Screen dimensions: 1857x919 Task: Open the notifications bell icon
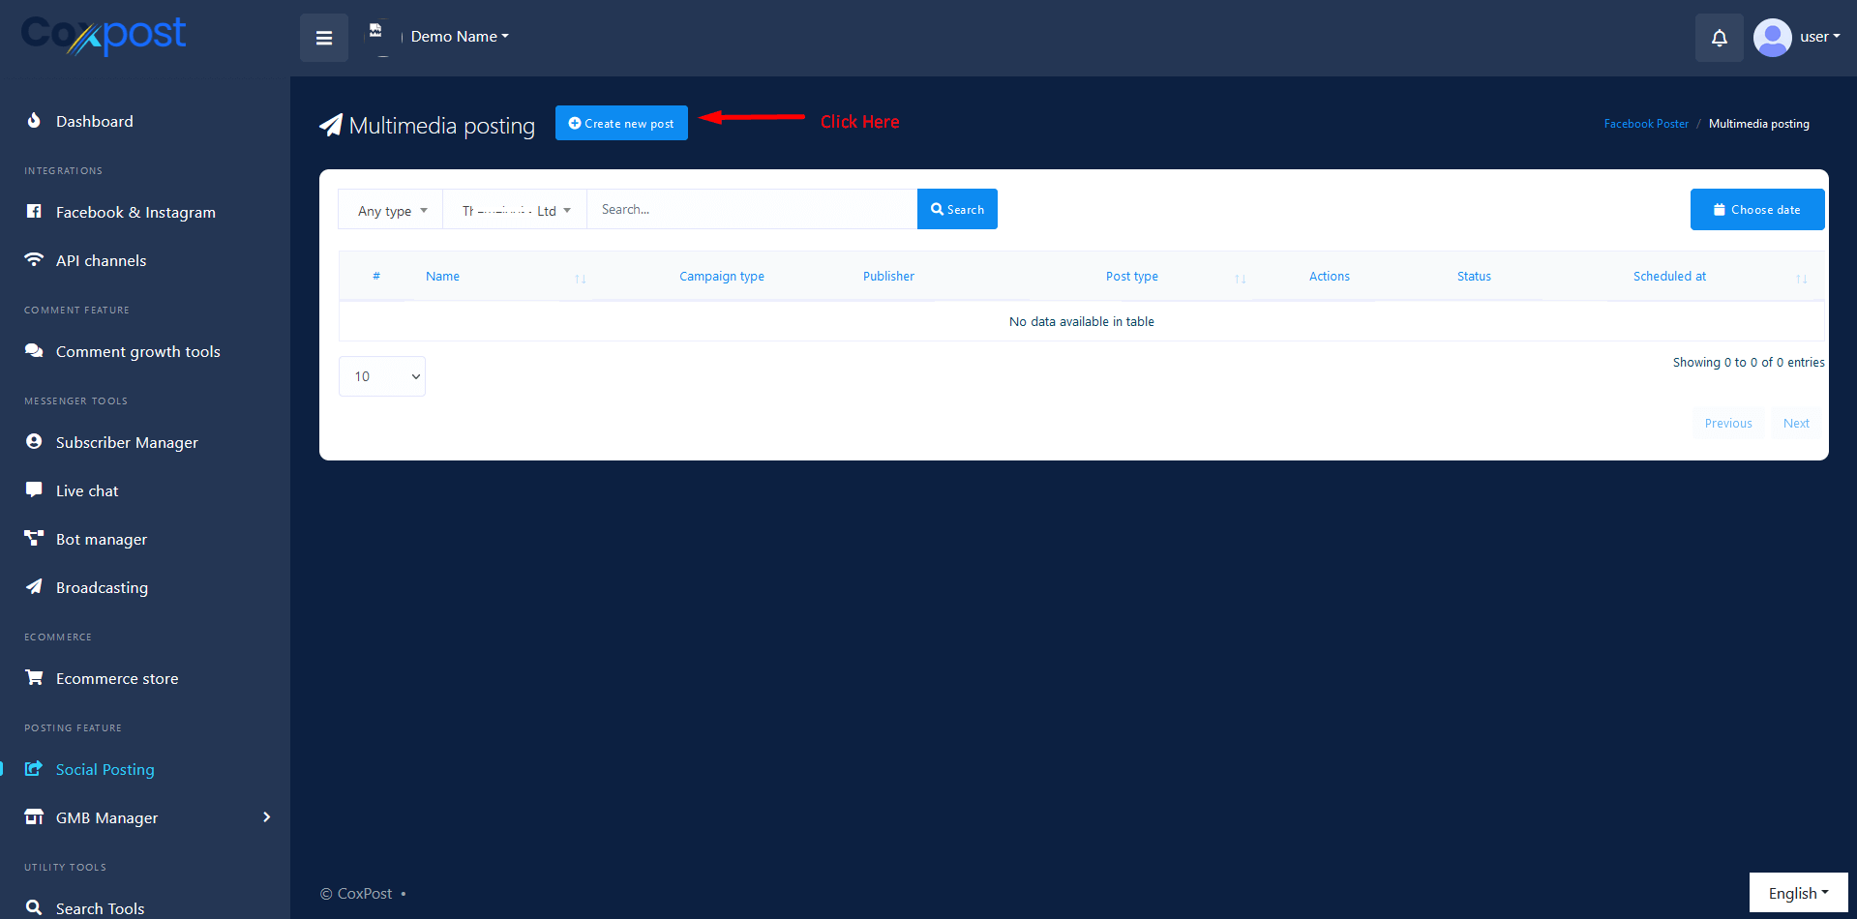[1719, 38]
